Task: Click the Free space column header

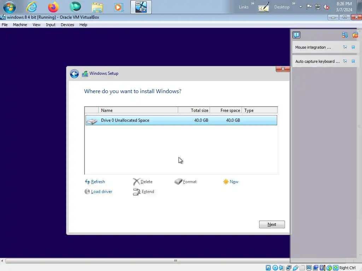Action: [226, 110]
